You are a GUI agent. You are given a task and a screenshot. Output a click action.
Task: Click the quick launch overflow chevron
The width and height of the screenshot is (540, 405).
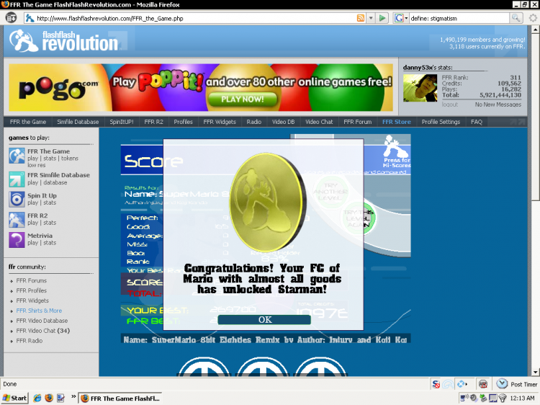coord(73,397)
